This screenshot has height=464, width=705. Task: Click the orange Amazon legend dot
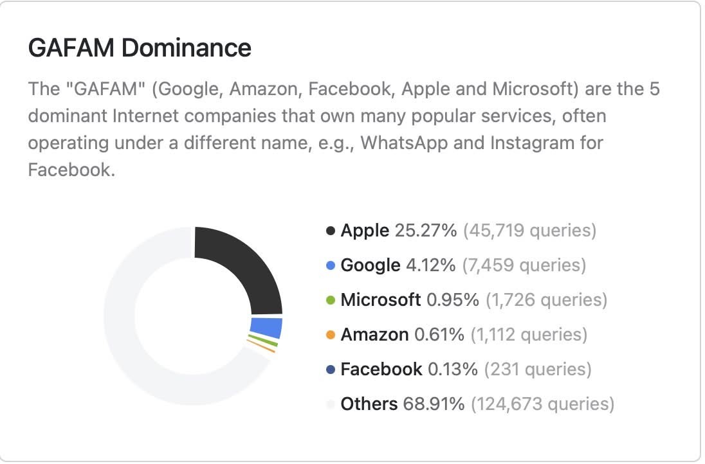331,334
